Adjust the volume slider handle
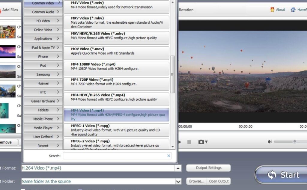 (295, 141)
